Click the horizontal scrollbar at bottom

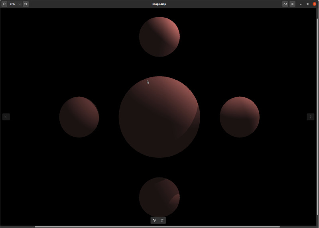[157, 226]
